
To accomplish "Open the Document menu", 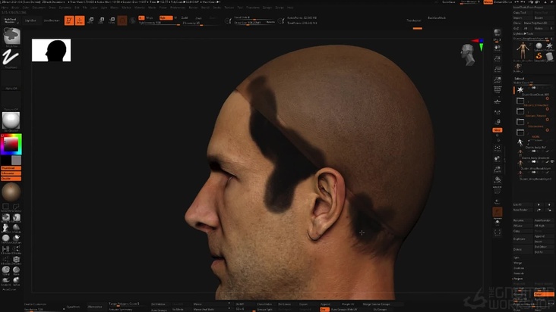I will pyautogui.click(x=39, y=8).
